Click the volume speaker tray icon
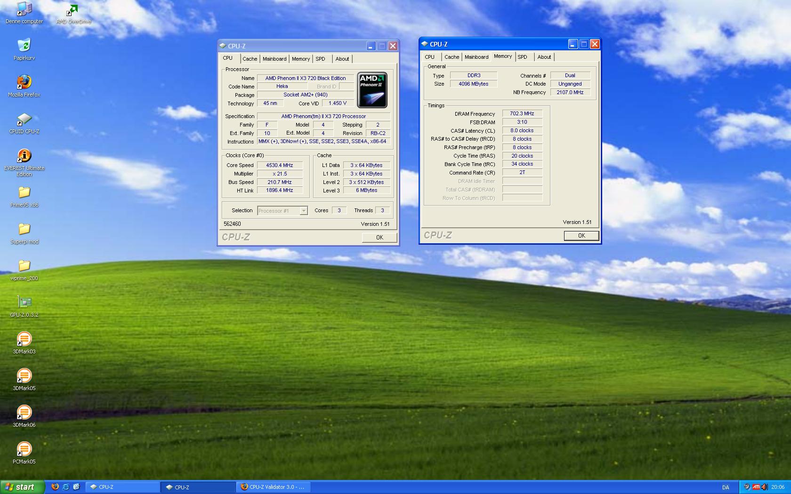The height and width of the screenshot is (494, 791). pos(764,487)
